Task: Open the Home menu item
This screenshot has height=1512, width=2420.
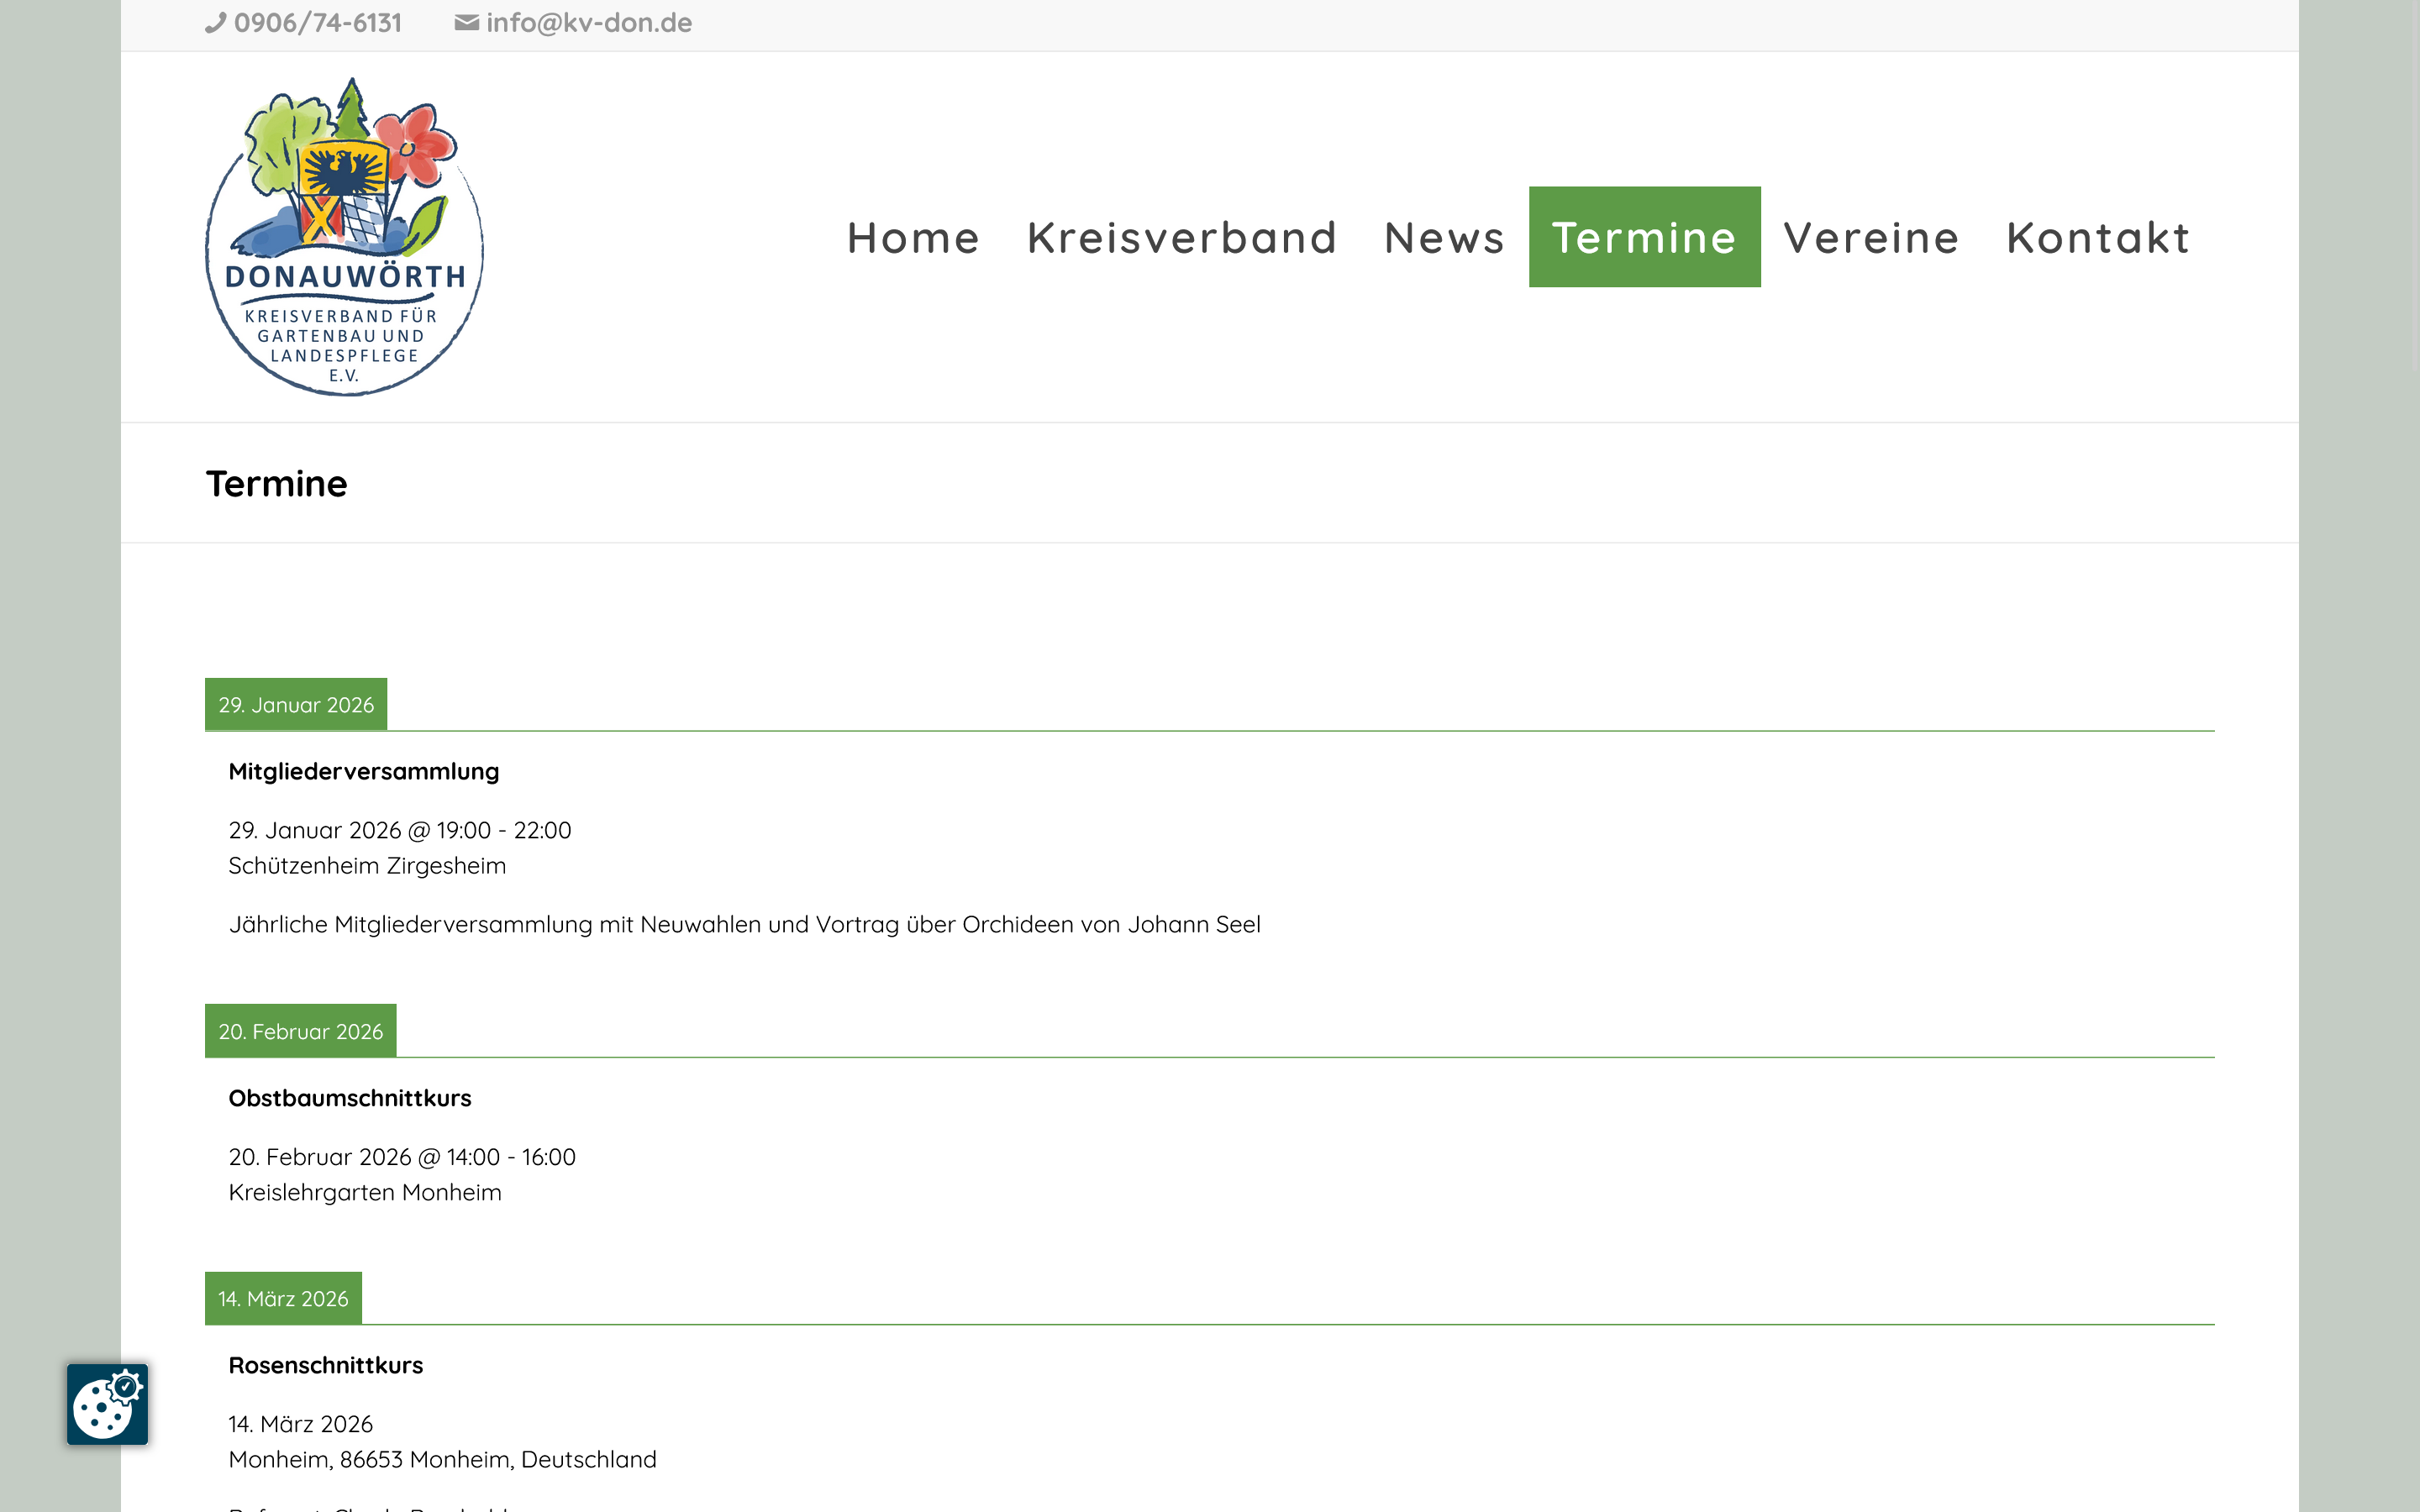Action: [913, 238]
